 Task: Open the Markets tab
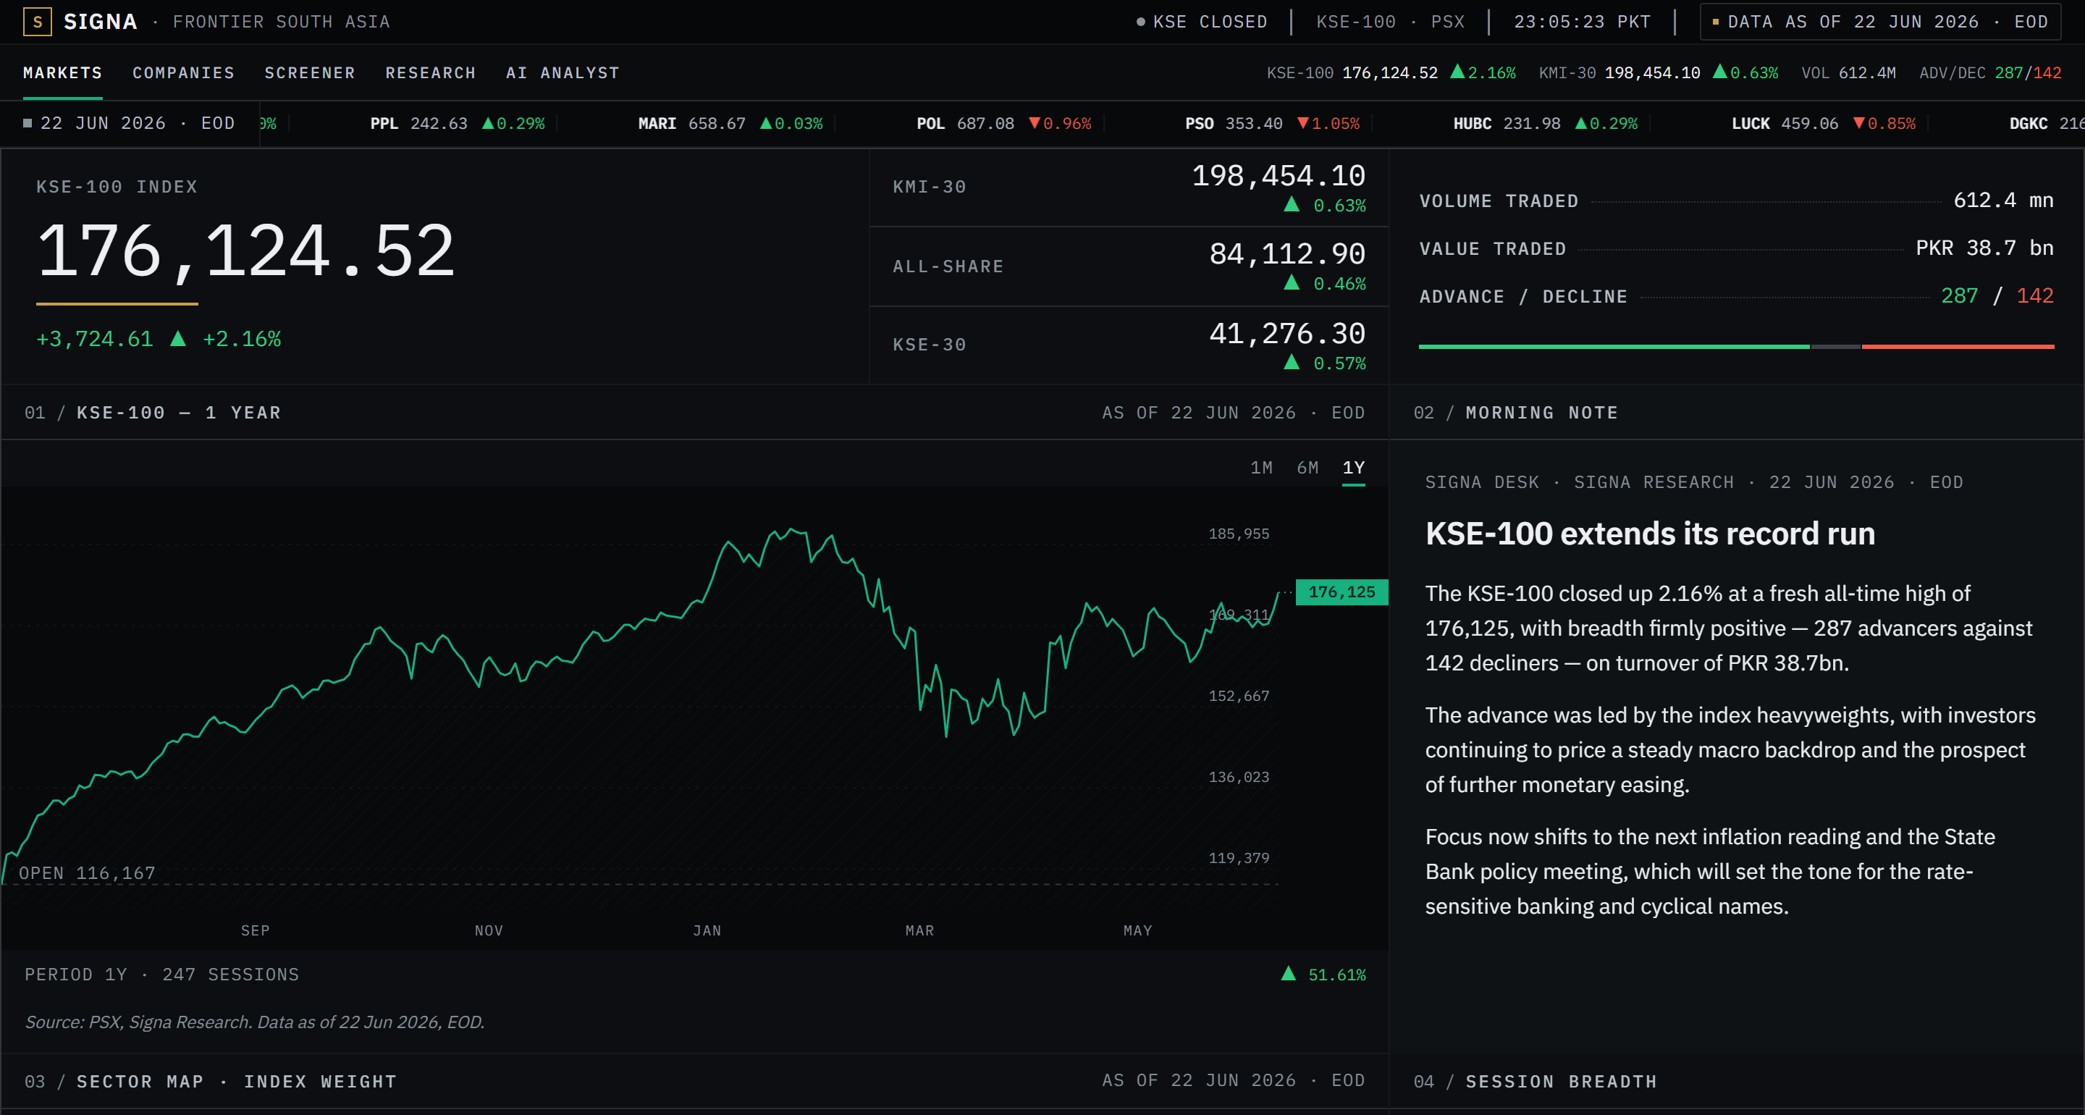(63, 73)
